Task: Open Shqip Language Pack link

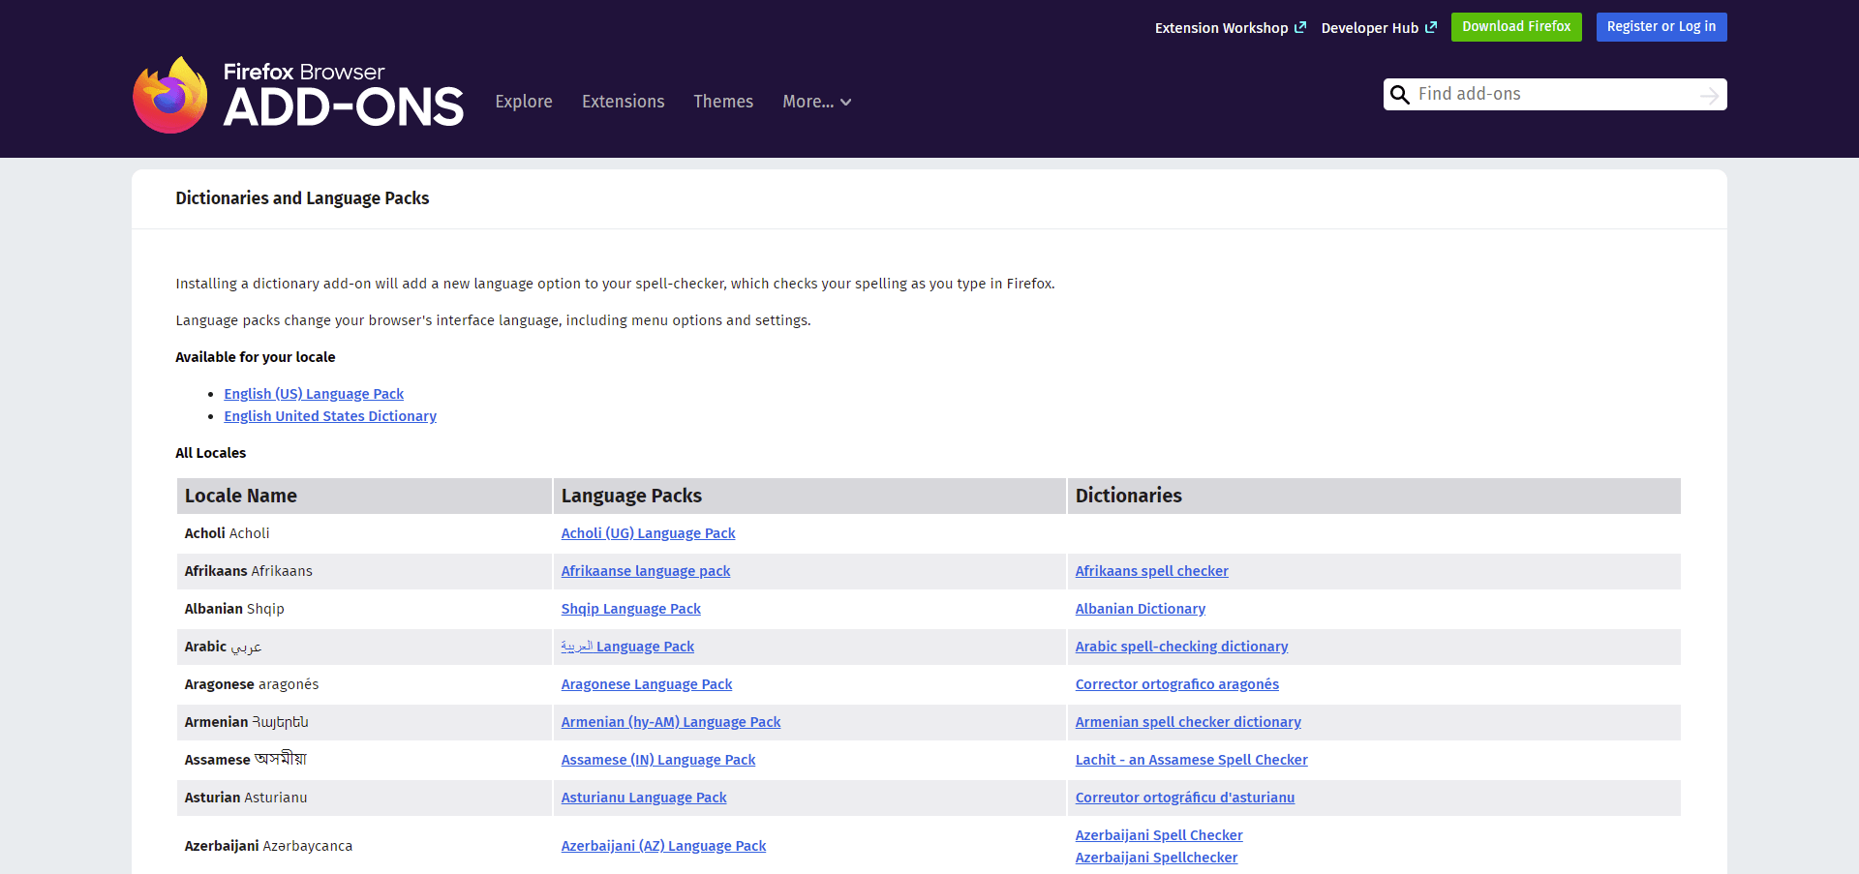Action: [x=630, y=609]
